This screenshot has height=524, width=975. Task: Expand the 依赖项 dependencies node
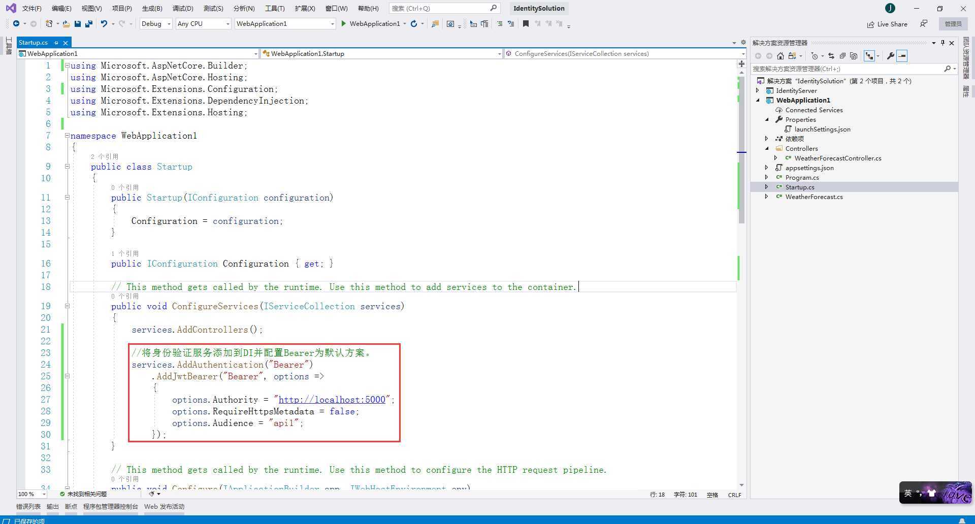coord(767,139)
